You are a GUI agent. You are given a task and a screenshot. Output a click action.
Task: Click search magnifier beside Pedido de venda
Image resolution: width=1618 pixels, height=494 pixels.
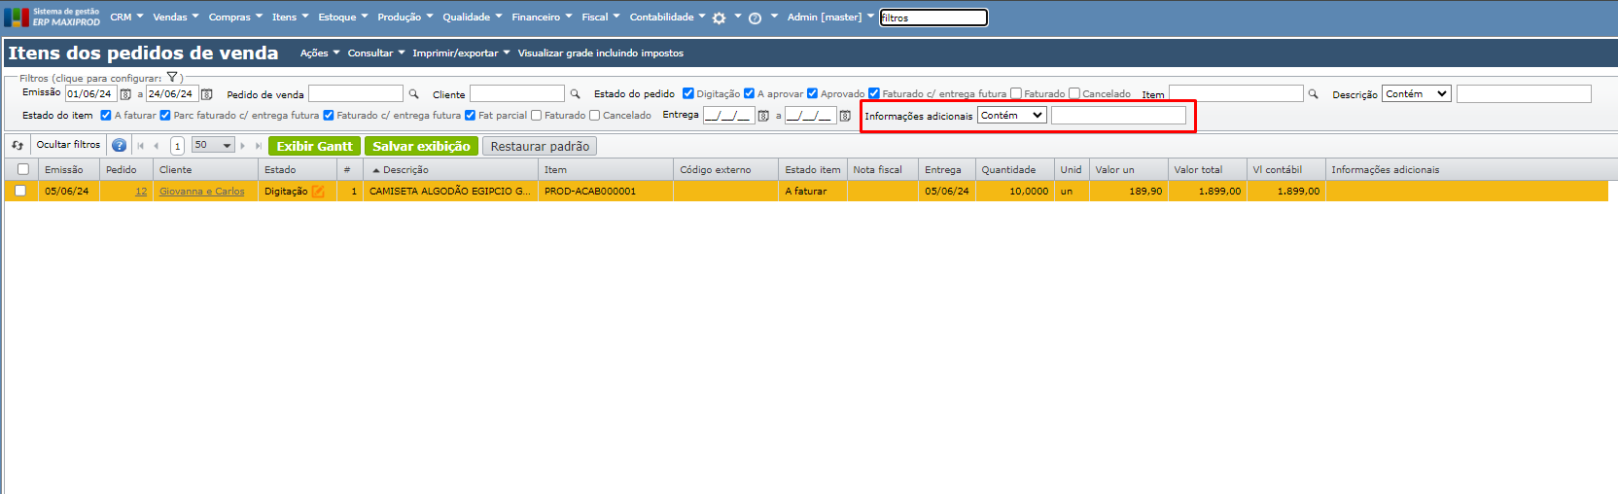pyautogui.click(x=413, y=94)
